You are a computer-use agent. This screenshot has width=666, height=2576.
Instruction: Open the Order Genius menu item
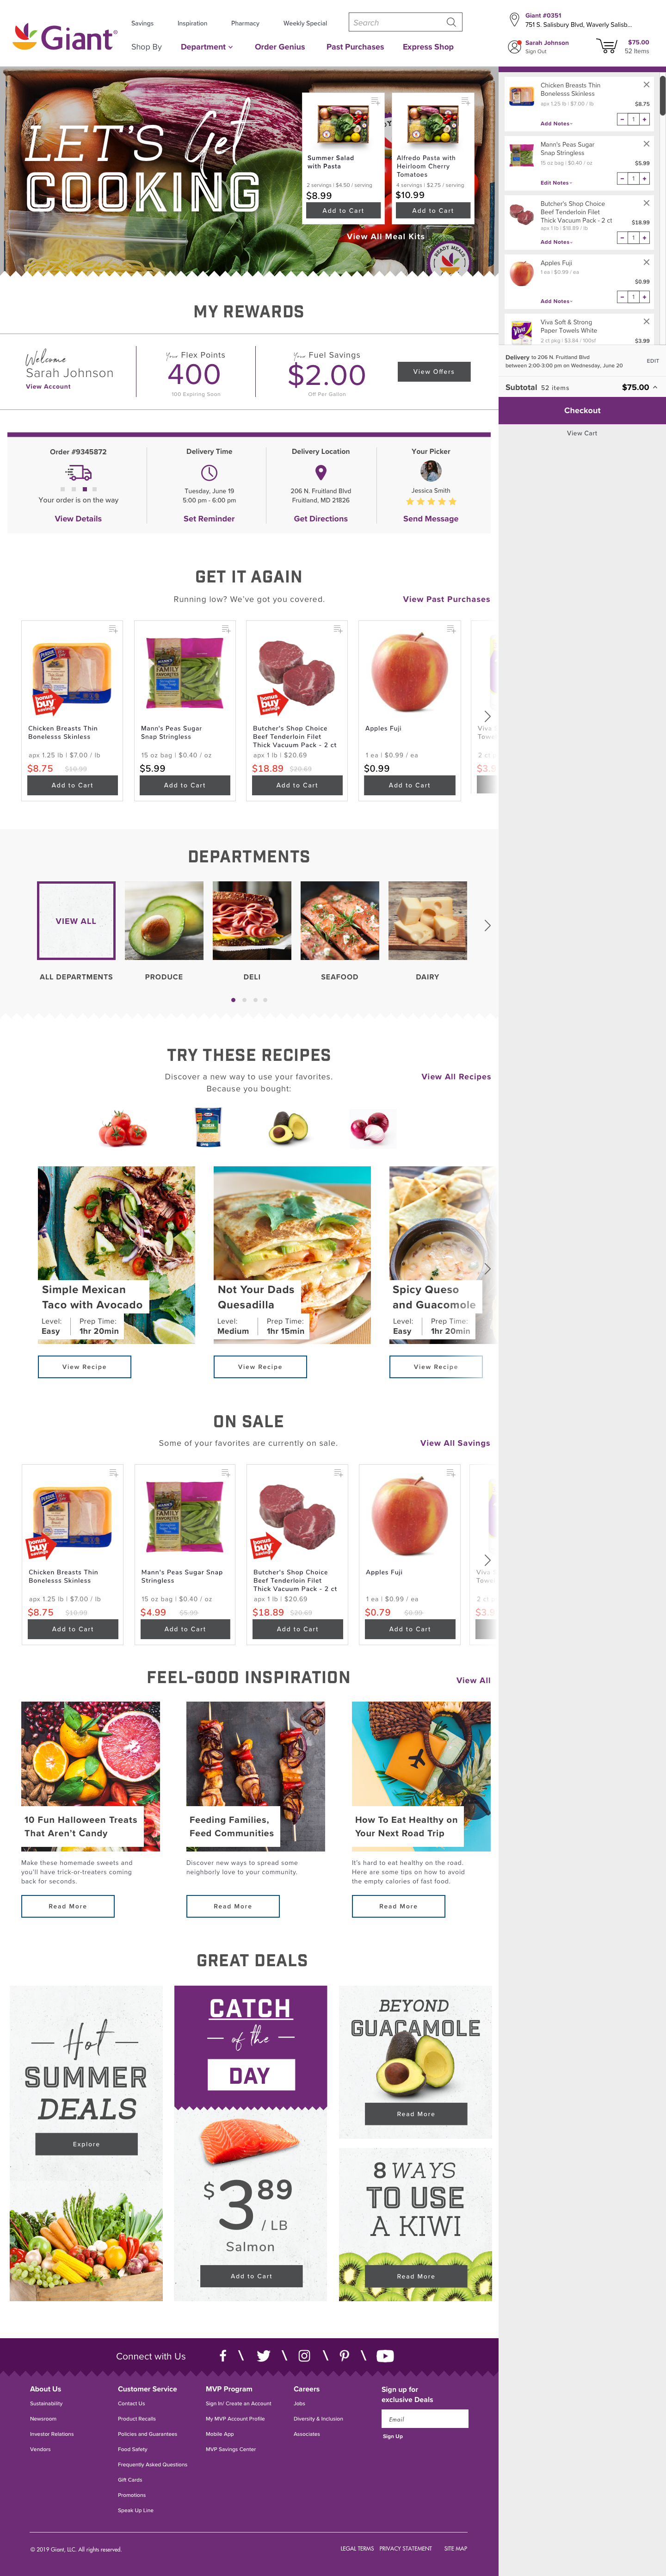(280, 47)
